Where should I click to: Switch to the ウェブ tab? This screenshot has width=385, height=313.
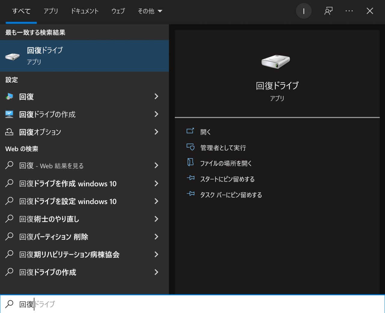(118, 11)
